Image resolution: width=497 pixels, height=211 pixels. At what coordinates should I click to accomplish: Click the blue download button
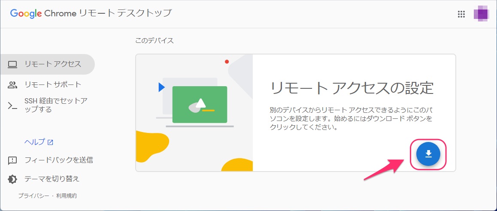428,154
